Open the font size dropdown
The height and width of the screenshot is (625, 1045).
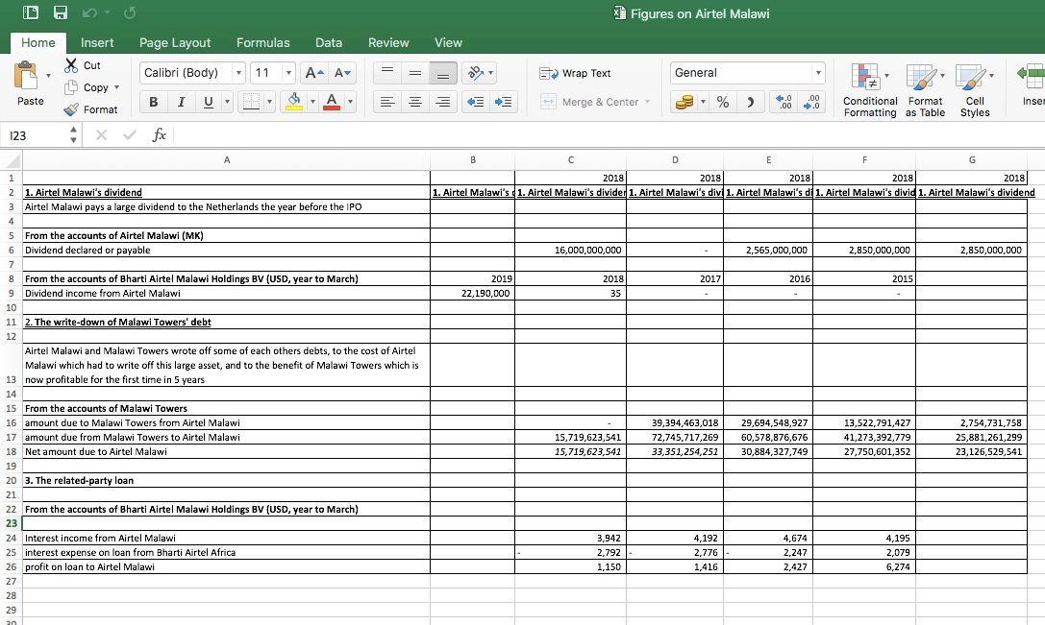tap(288, 73)
